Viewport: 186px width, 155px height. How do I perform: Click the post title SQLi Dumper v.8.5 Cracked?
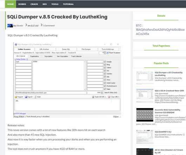57,17
